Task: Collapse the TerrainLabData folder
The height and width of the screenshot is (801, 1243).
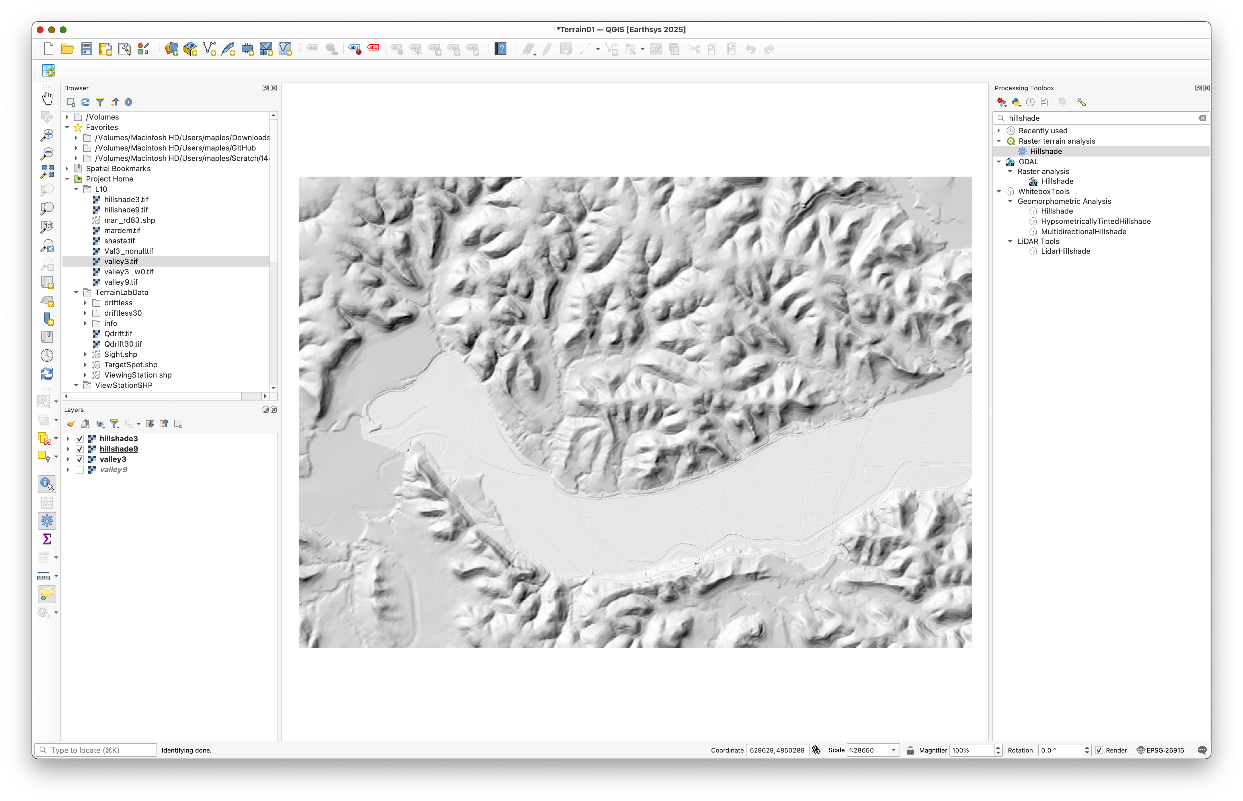Action: [77, 292]
